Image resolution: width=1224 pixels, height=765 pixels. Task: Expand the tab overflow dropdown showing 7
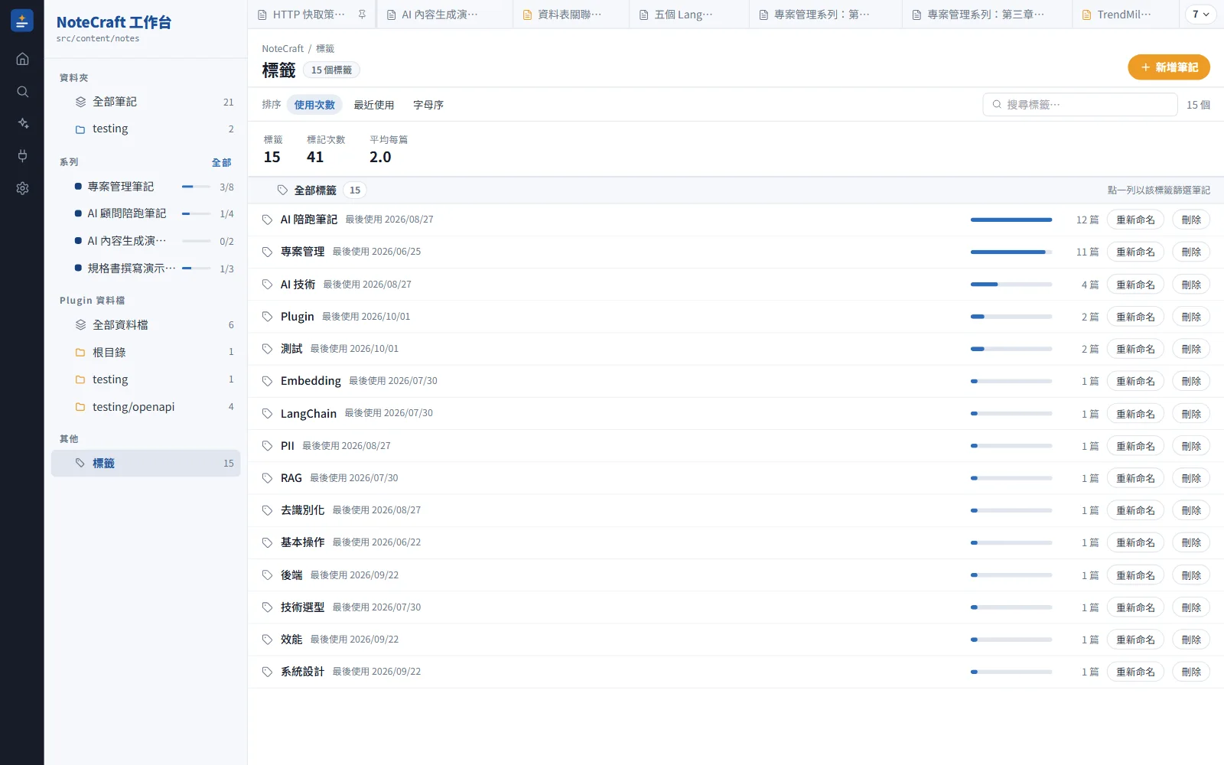click(x=1200, y=15)
